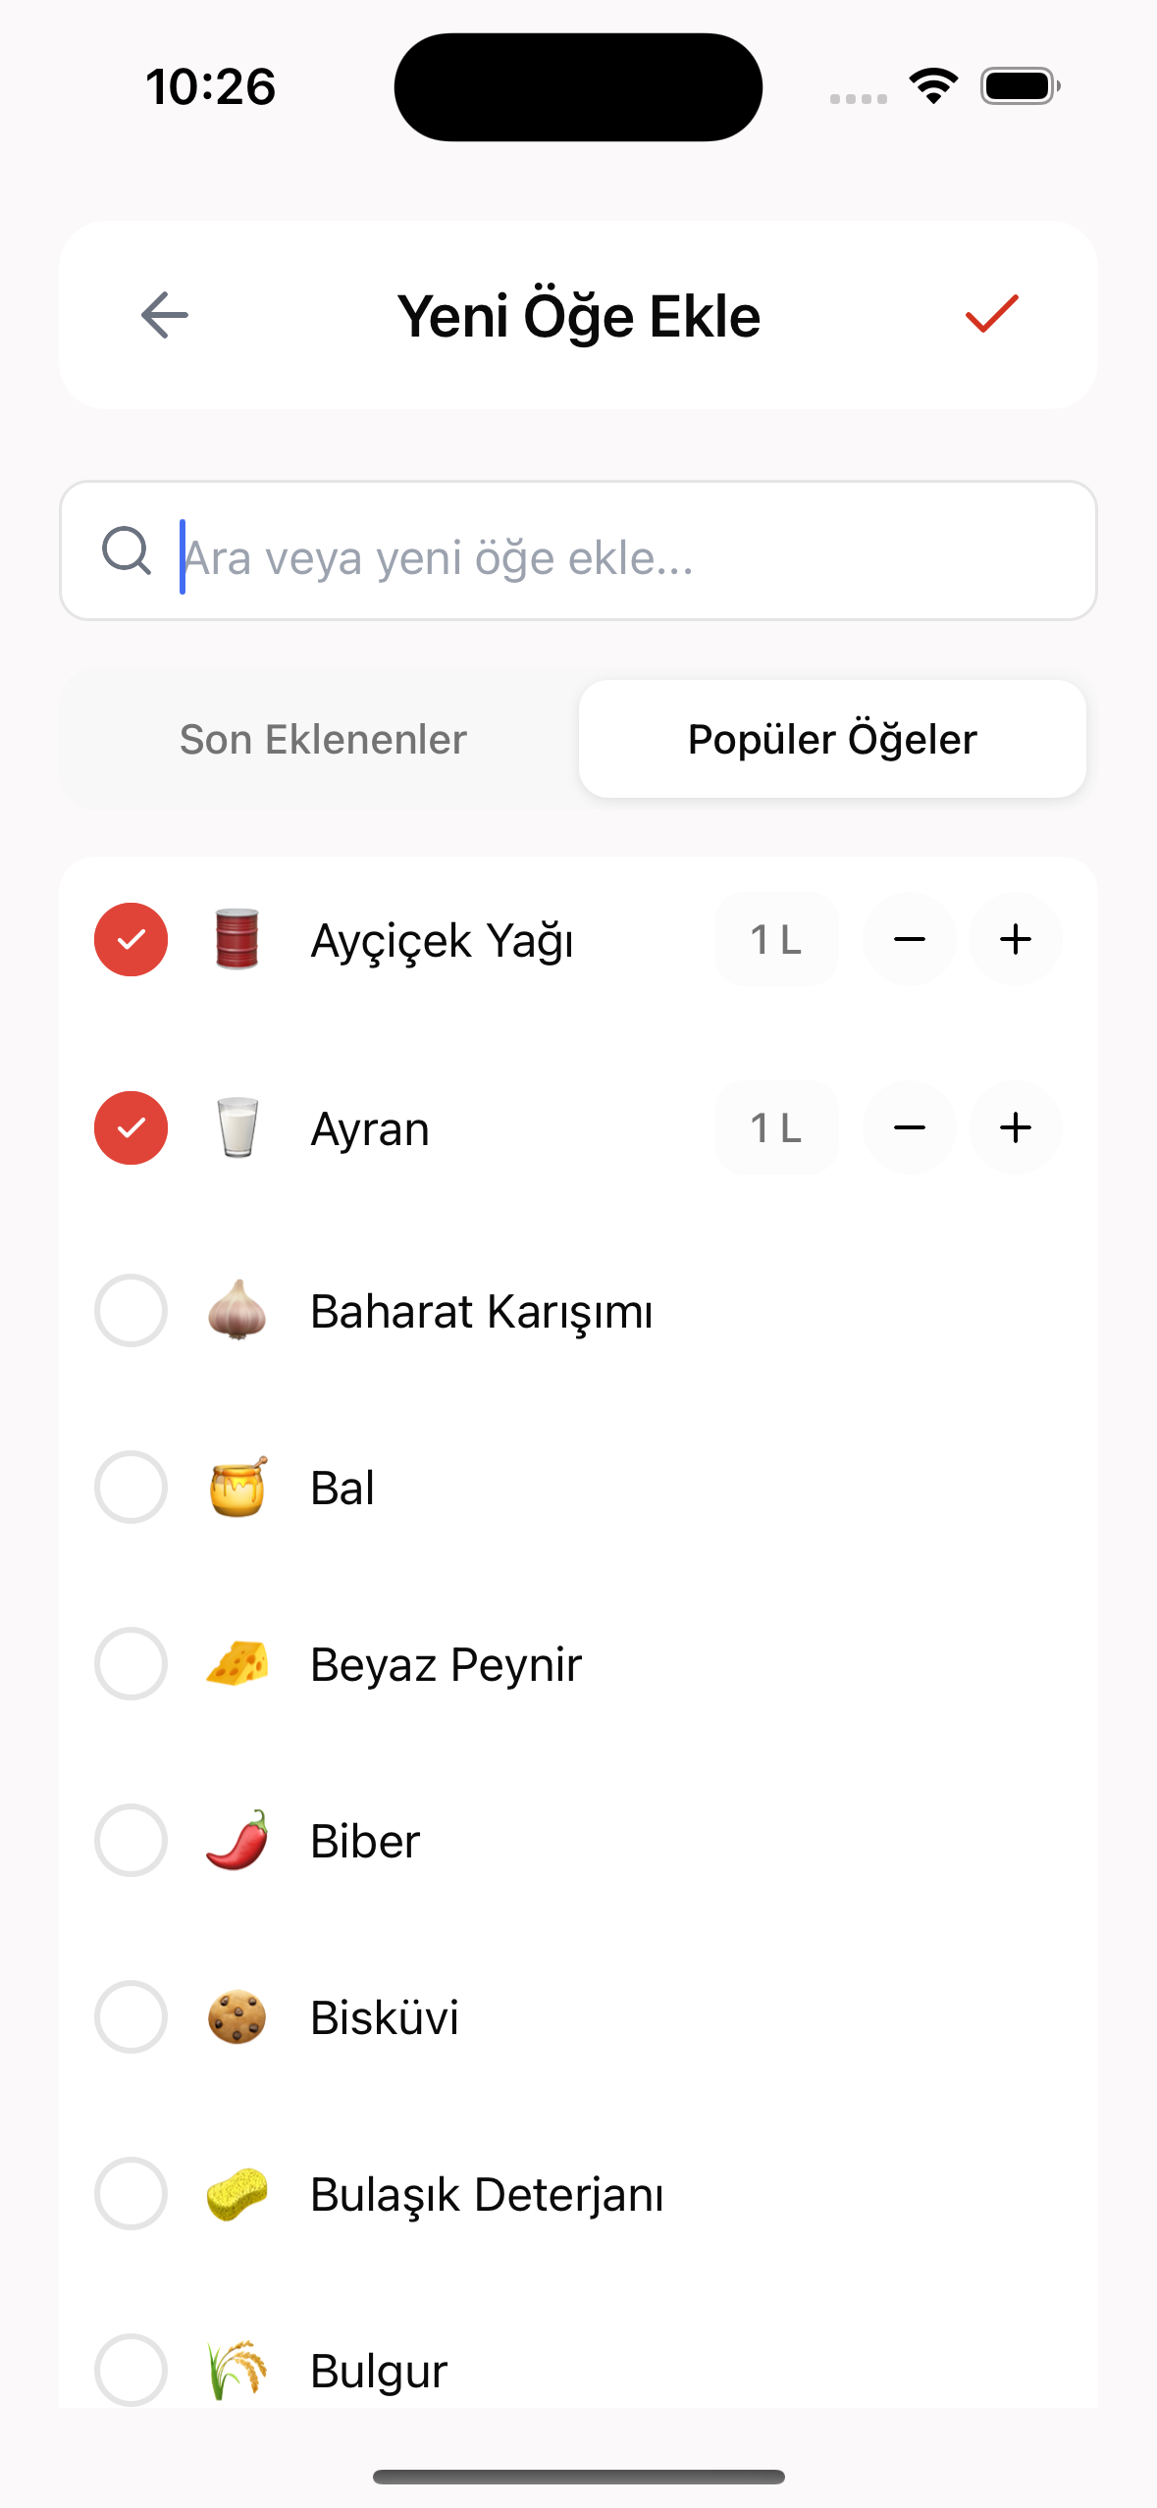
Task: Tap the oil can icon for Ayçiçek Yağı
Action: [x=237, y=939]
